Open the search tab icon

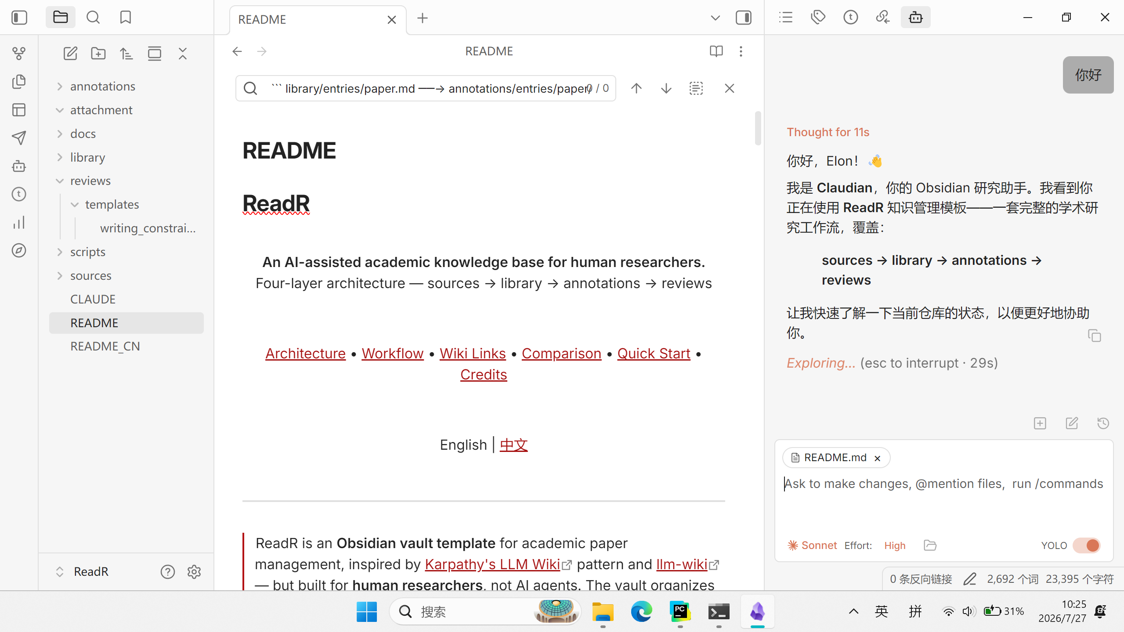point(93,18)
